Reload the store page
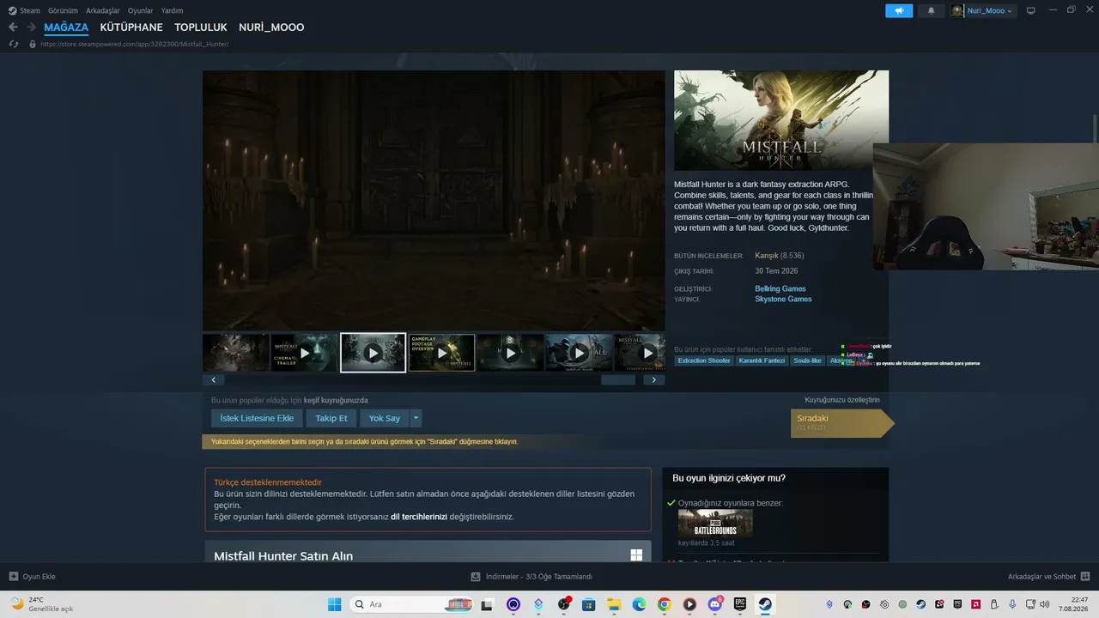The height and width of the screenshot is (618, 1099). tap(13, 44)
